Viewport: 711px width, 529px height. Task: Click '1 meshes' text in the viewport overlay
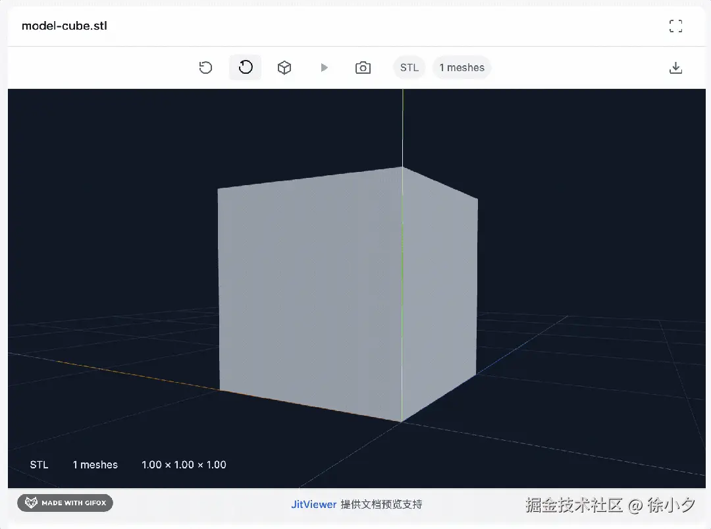[95, 465]
